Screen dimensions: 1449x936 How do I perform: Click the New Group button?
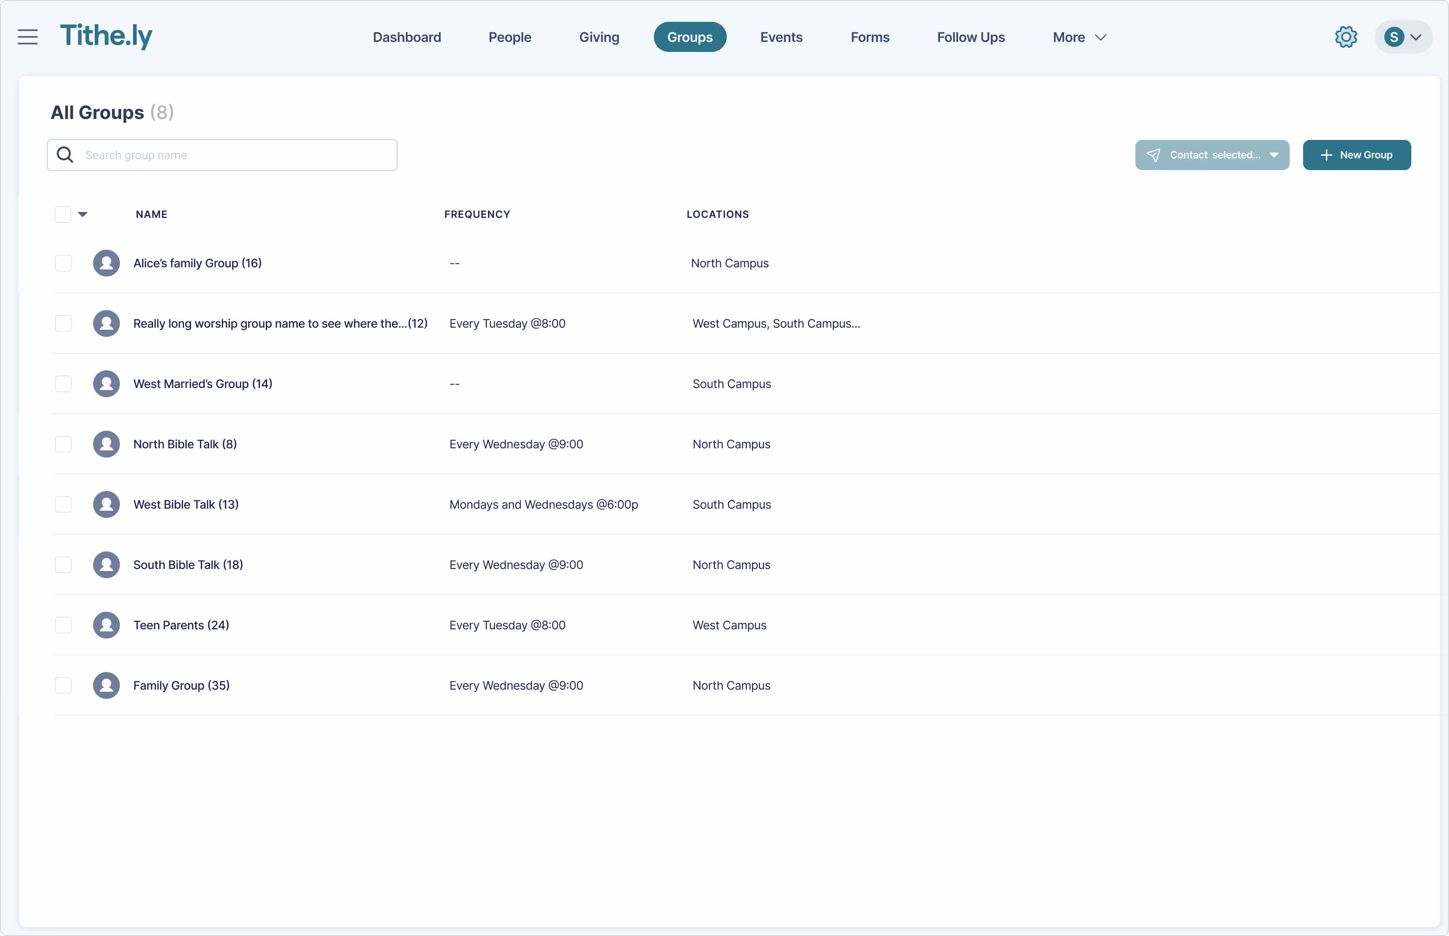click(x=1357, y=155)
